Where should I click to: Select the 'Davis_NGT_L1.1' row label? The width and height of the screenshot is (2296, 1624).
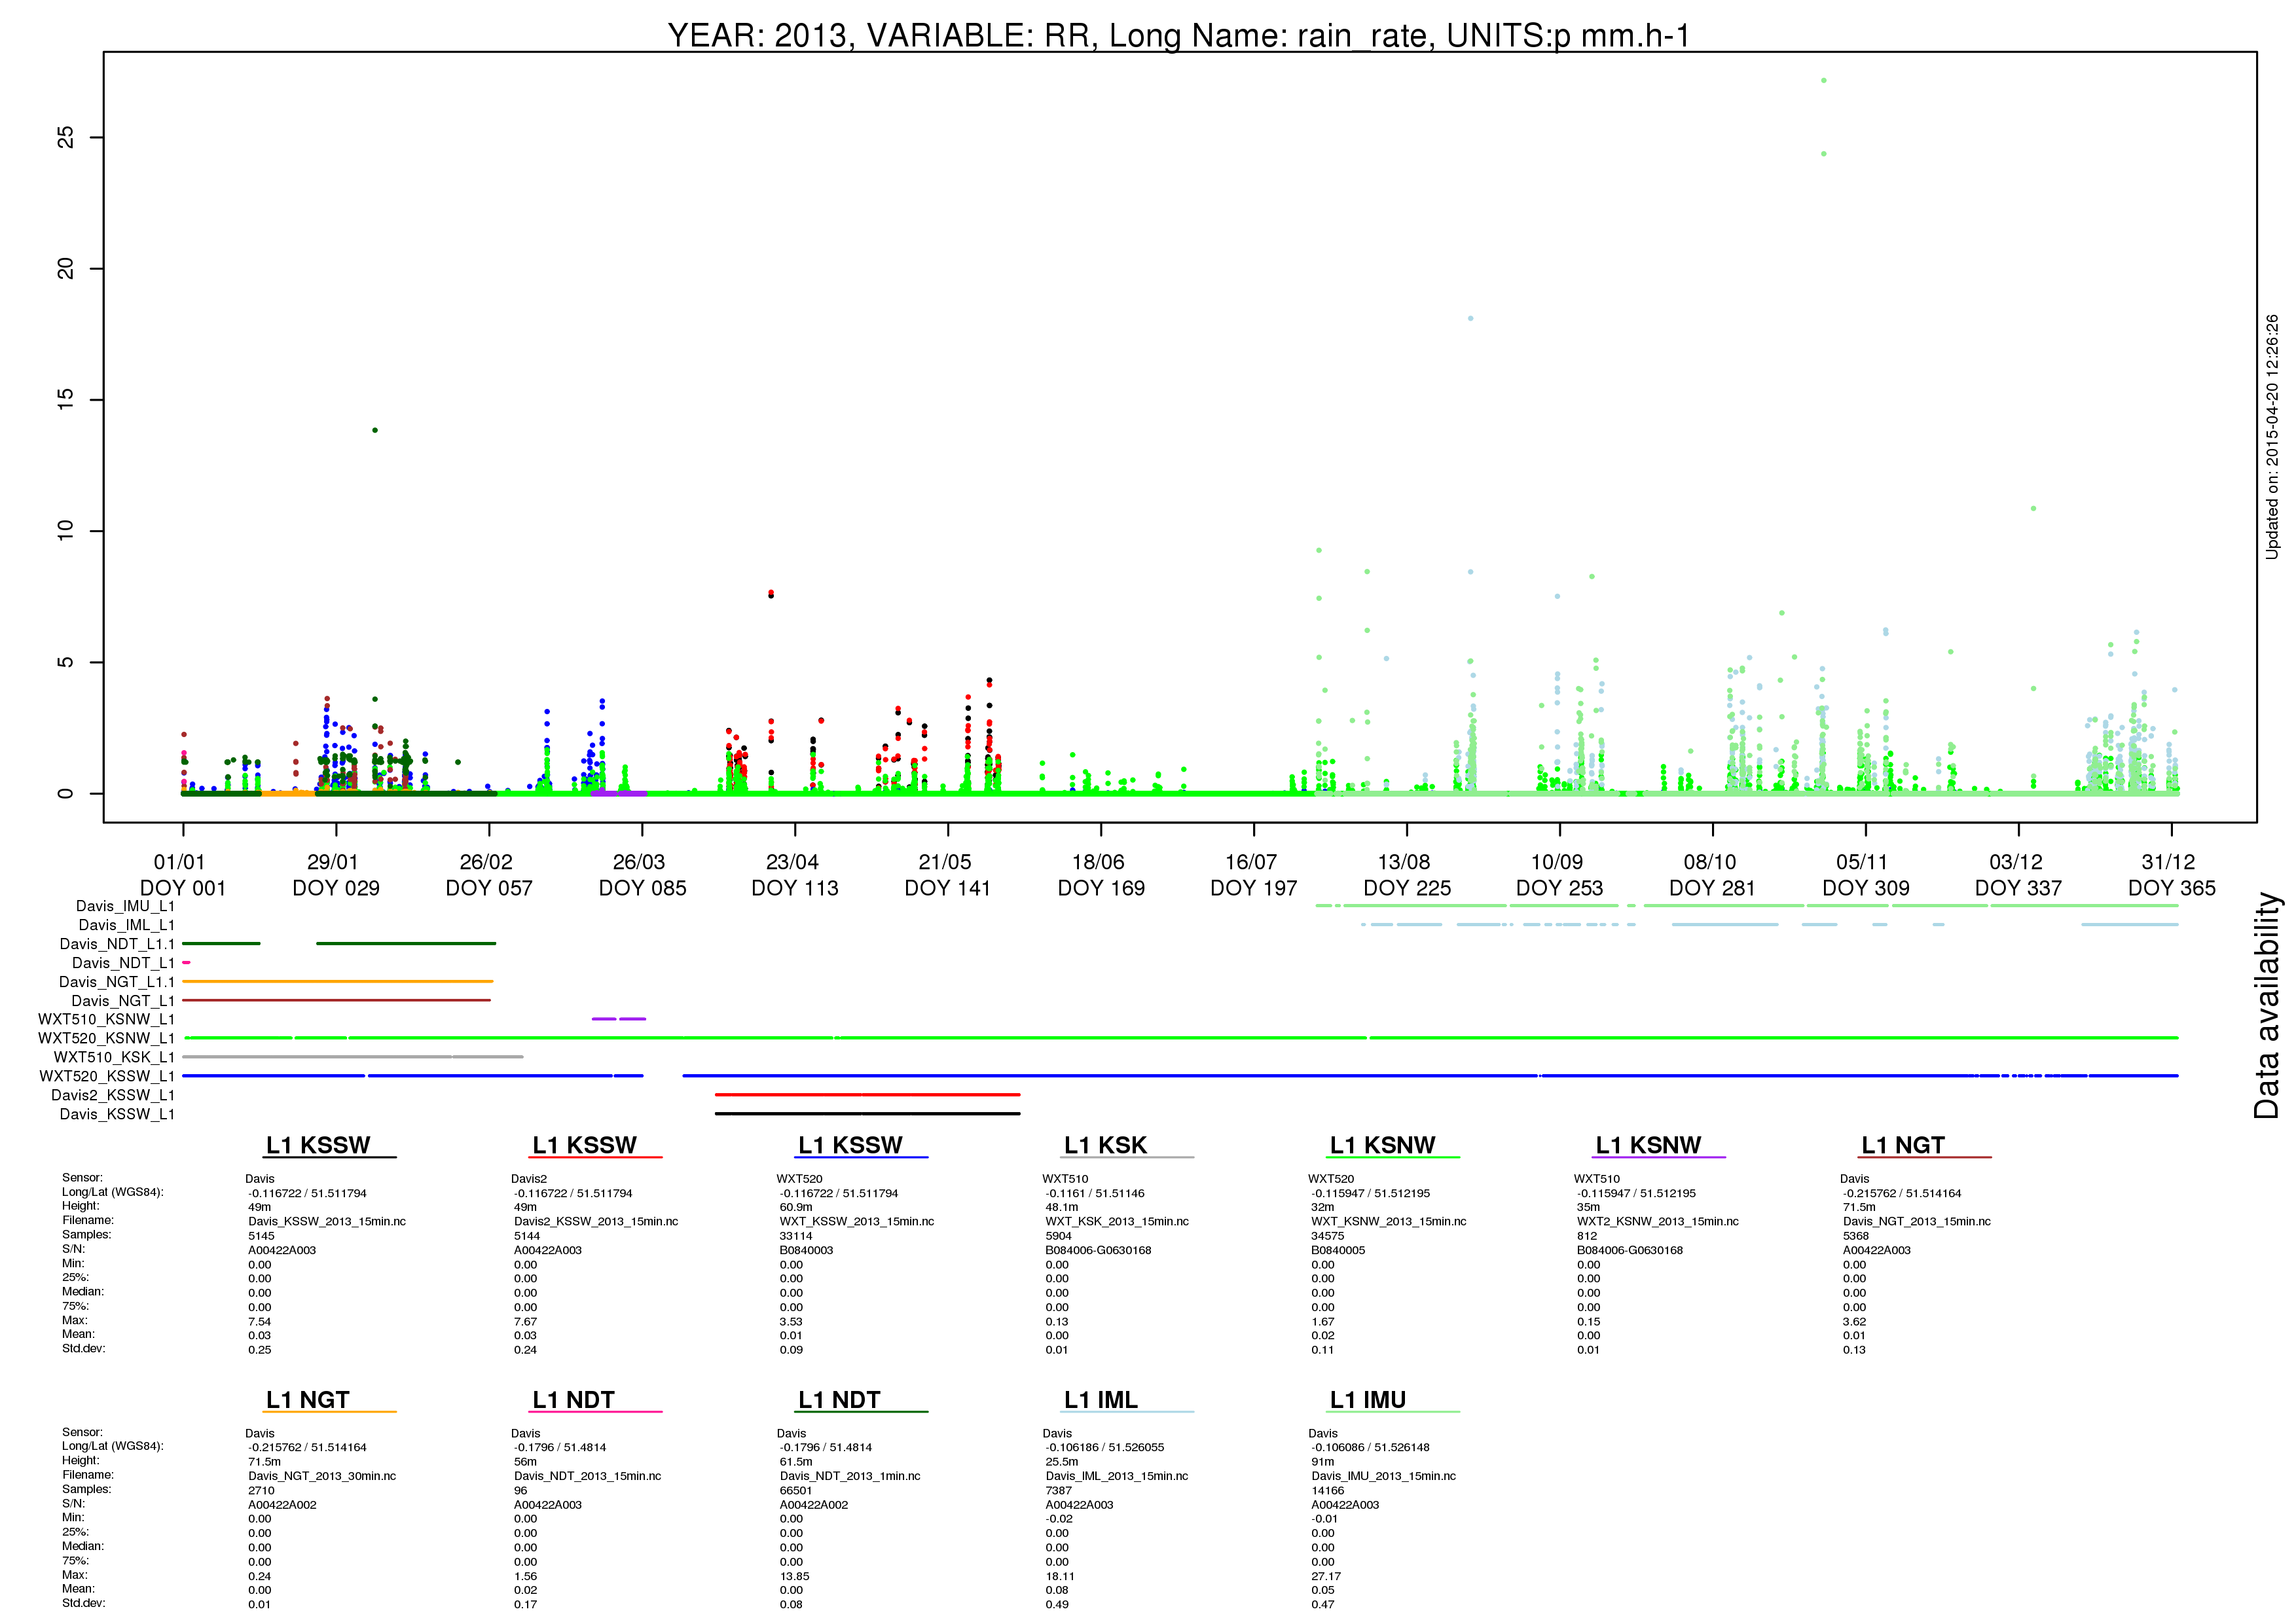tap(117, 982)
